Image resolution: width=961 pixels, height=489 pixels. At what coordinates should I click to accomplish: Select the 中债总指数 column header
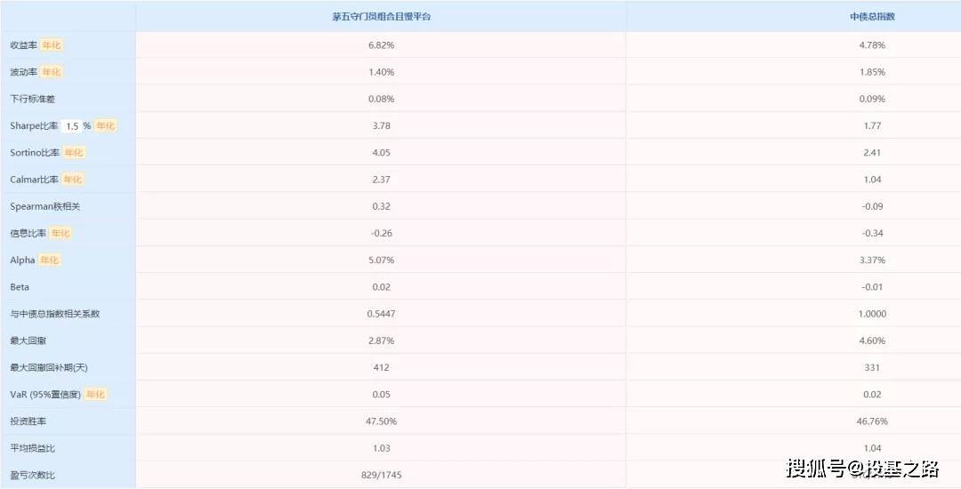(x=871, y=17)
